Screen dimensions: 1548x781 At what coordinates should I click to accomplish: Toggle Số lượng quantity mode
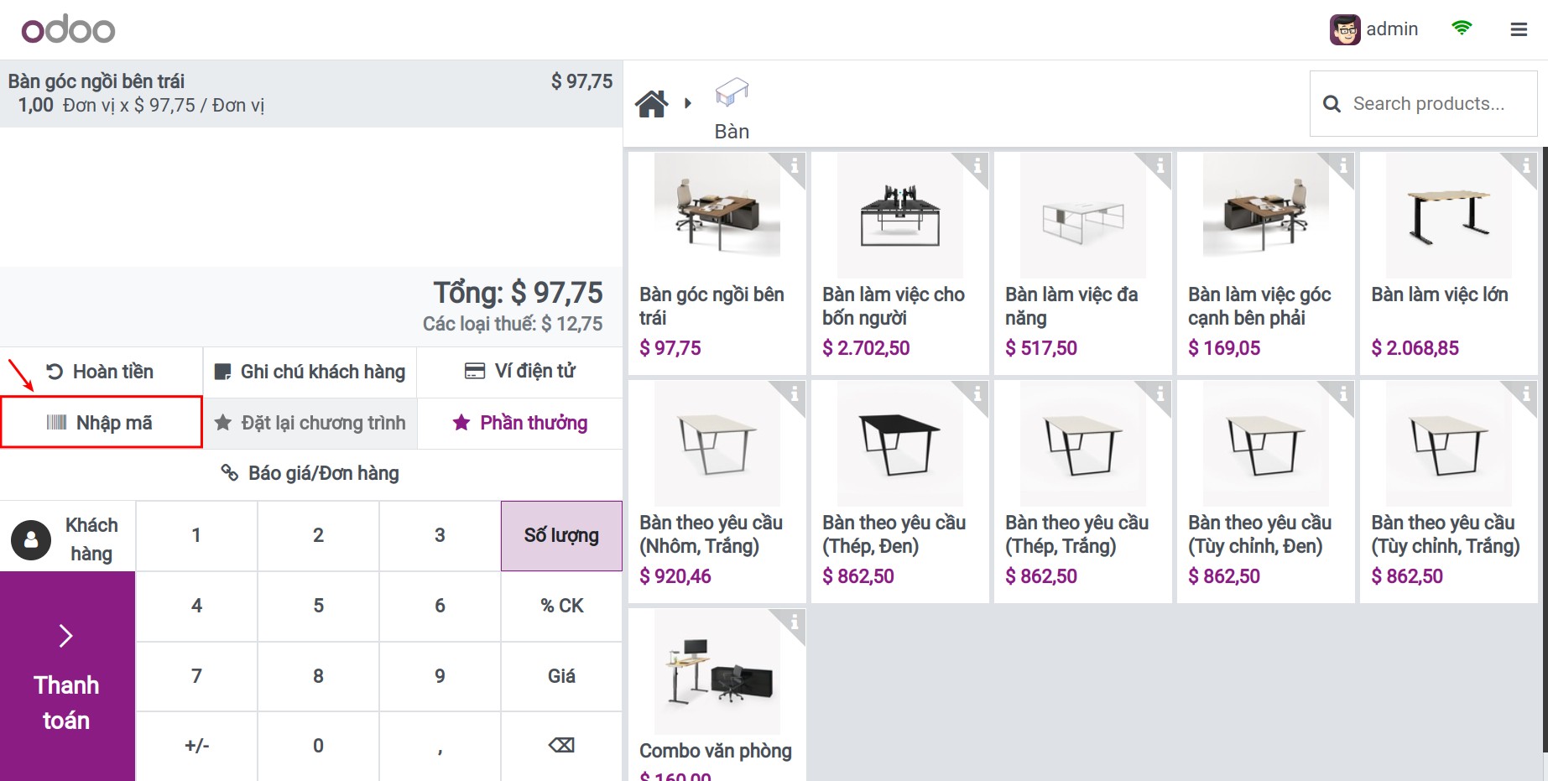(x=561, y=536)
